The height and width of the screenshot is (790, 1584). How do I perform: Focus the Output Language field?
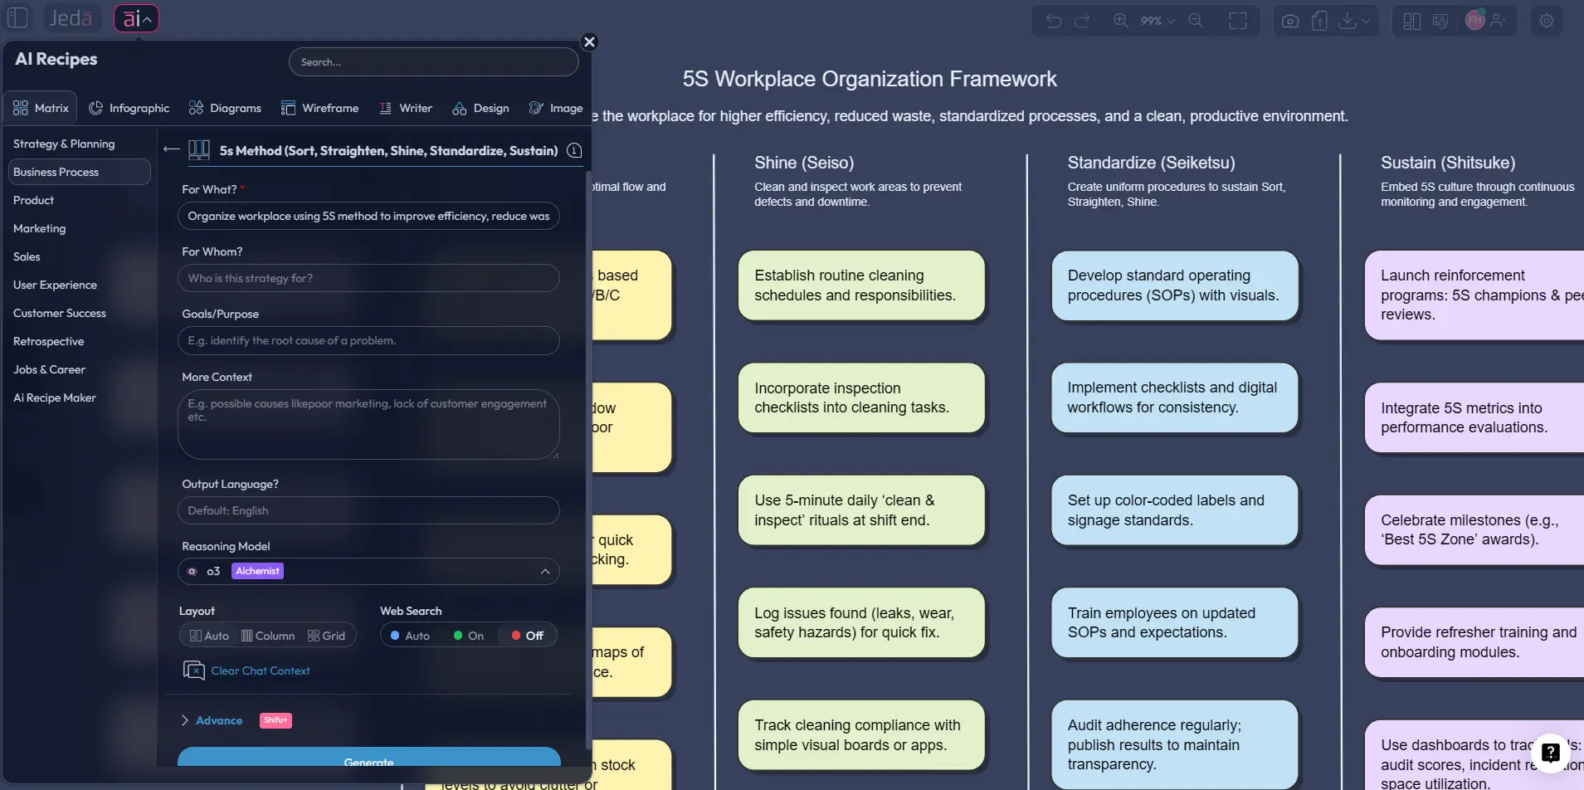(368, 510)
